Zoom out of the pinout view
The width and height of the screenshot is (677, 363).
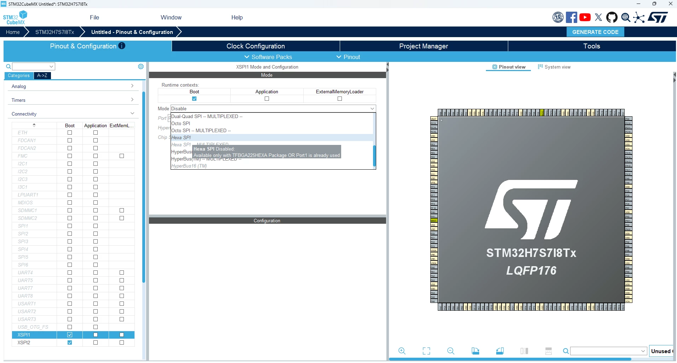pyautogui.click(x=451, y=351)
